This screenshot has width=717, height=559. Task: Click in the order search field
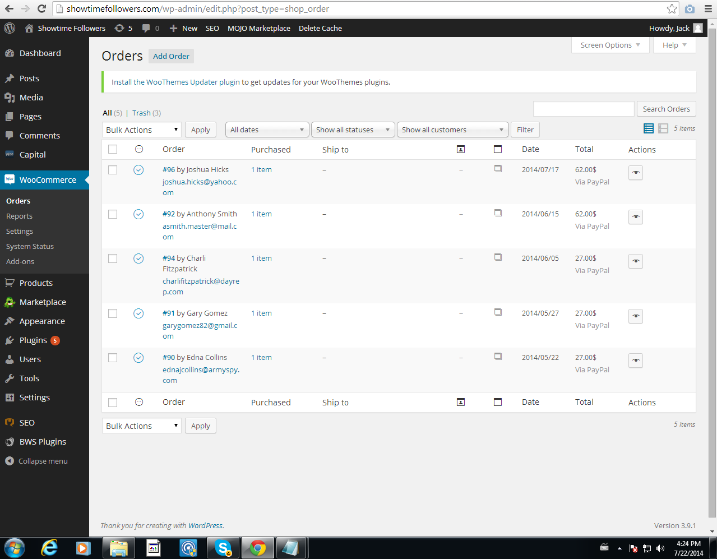coord(584,109)
